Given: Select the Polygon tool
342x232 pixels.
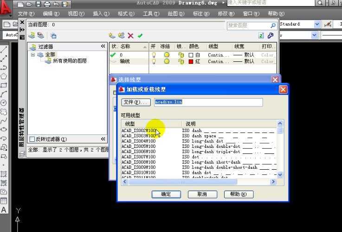Looking at the screenshot, I should (4, 76).
